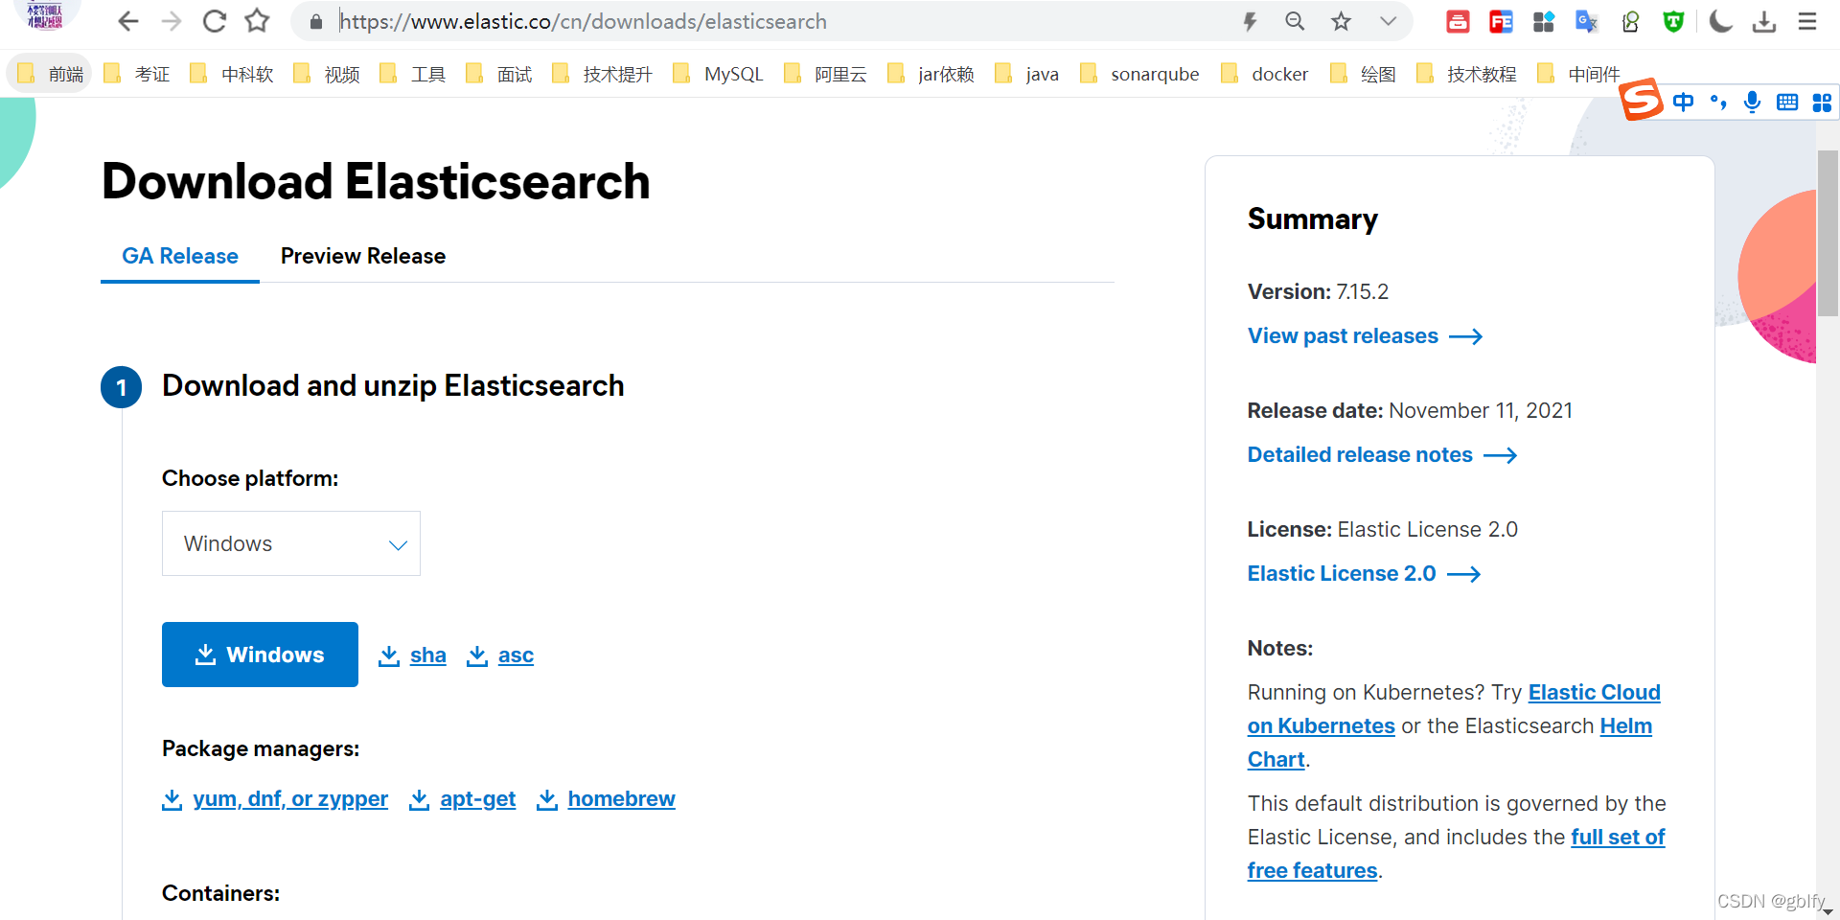Open the 视频 bookmark folder

[x=326, y=74]
